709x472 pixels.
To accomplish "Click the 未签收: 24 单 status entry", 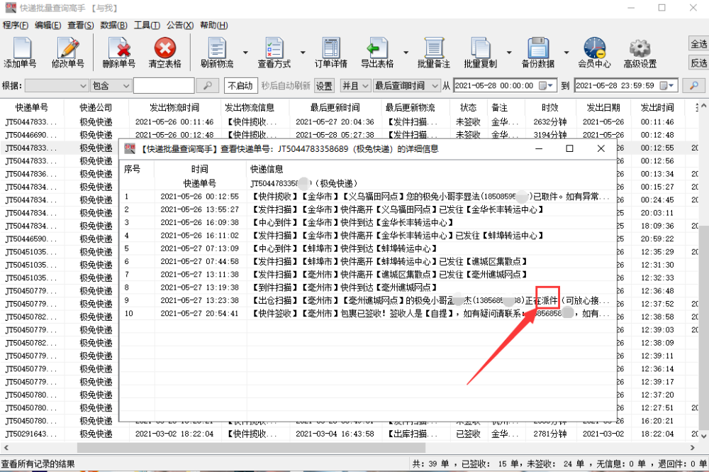I will coord(555,464).
